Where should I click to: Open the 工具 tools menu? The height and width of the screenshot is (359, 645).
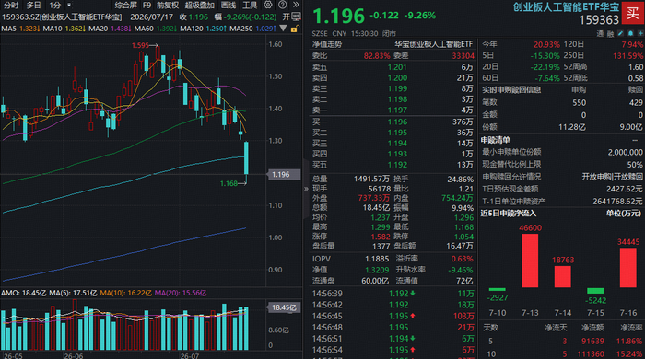tap(250, 5)
